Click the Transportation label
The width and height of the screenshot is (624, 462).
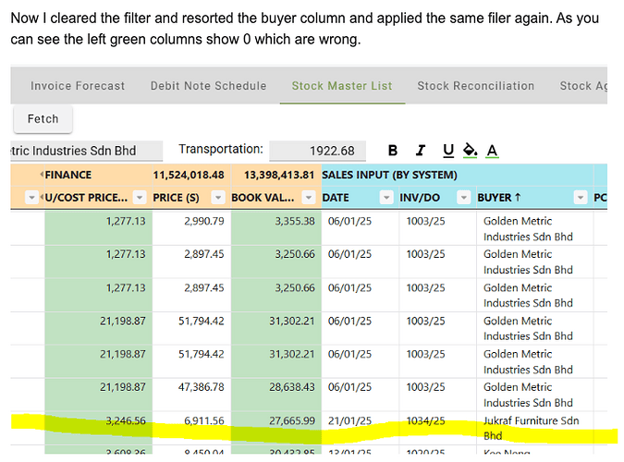click(221, 149)
